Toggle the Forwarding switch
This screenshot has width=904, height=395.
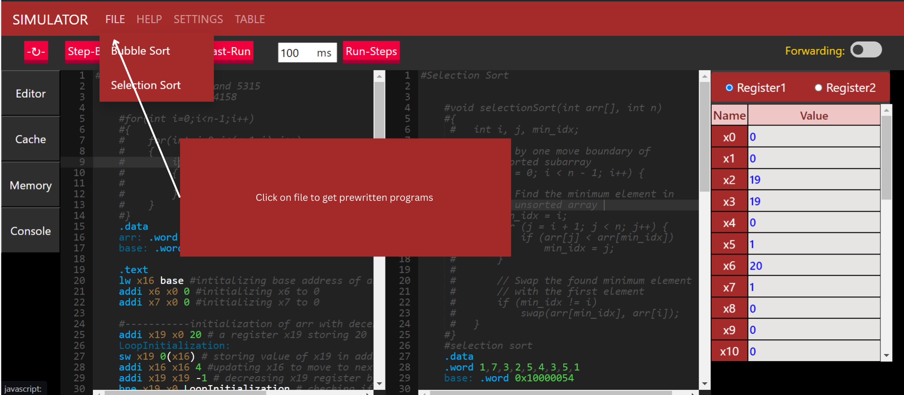[866, 50]
